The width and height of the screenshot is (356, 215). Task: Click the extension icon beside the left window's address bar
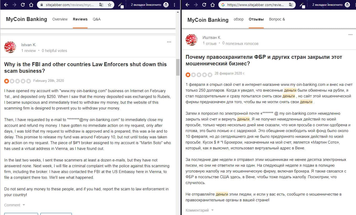tap(121, 5)
